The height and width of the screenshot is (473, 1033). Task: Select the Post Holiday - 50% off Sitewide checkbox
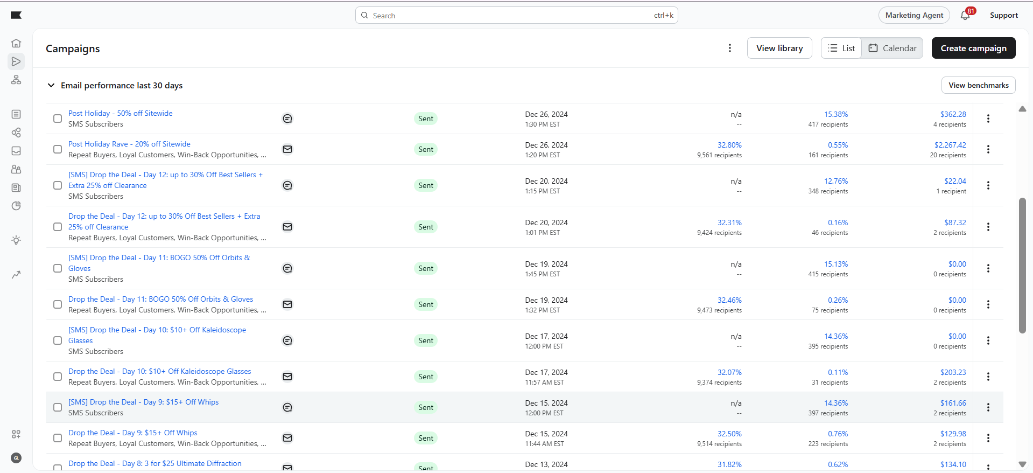point(58,119)
